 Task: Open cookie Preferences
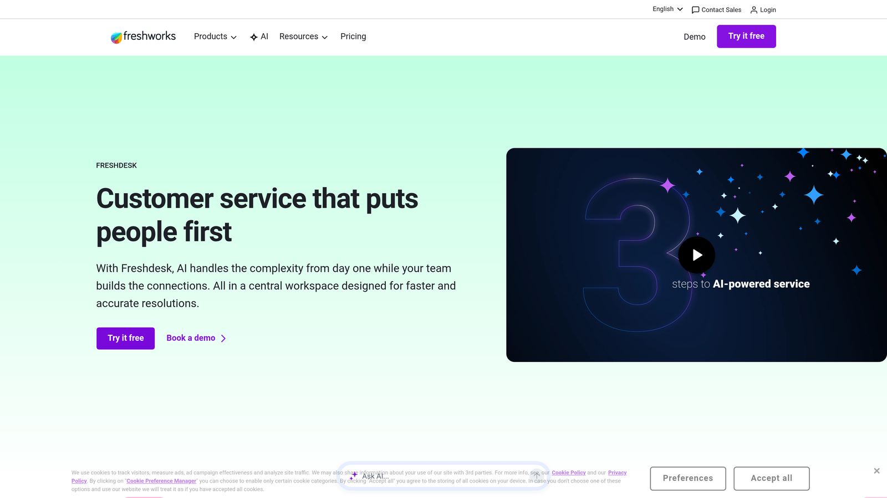point(688,479)
